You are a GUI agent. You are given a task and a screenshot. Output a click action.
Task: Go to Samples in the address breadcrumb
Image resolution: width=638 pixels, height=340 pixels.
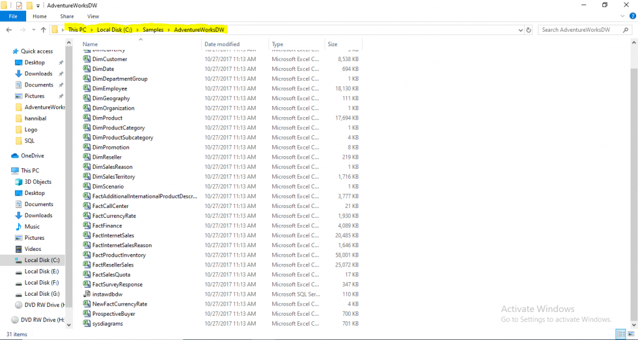click(153, 30)
